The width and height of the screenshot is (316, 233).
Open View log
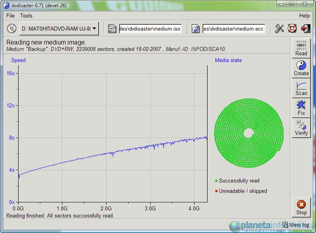[295, 225]
